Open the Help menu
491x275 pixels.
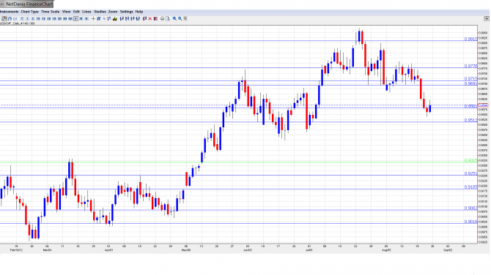point(139,12)
